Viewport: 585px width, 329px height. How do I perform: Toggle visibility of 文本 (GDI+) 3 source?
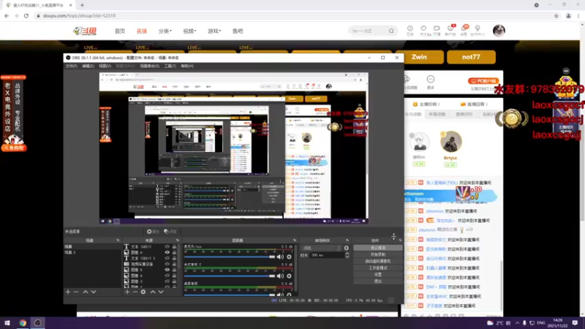[167, 258]
